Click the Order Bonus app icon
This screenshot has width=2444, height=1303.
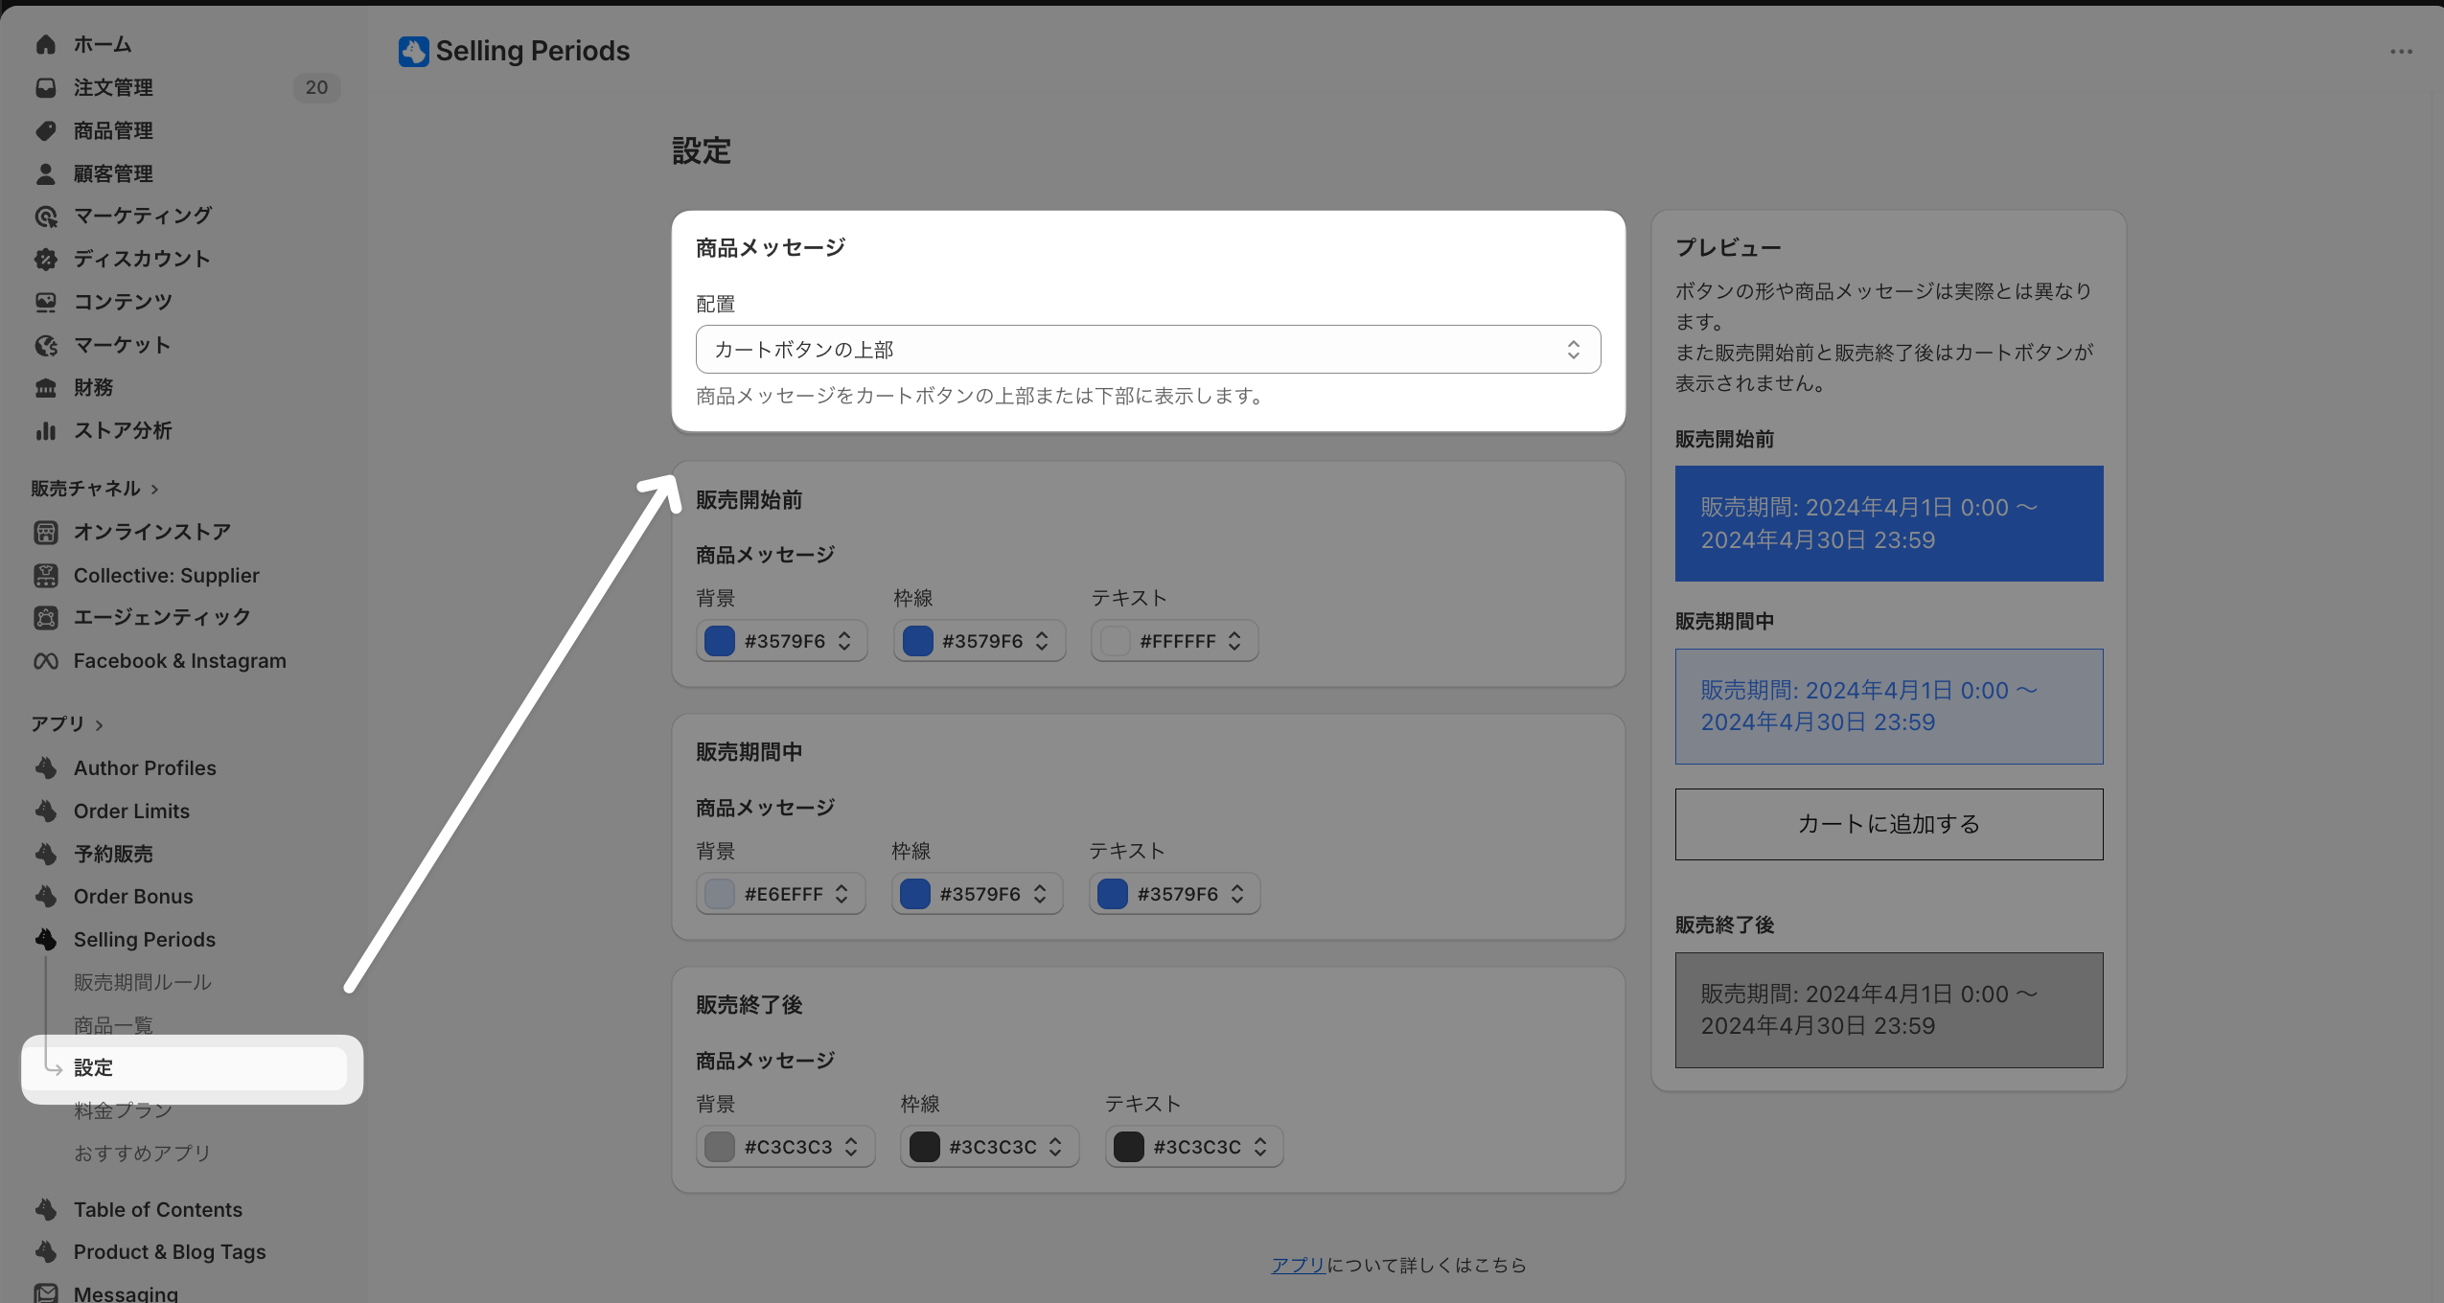click(x=45, y=896)
